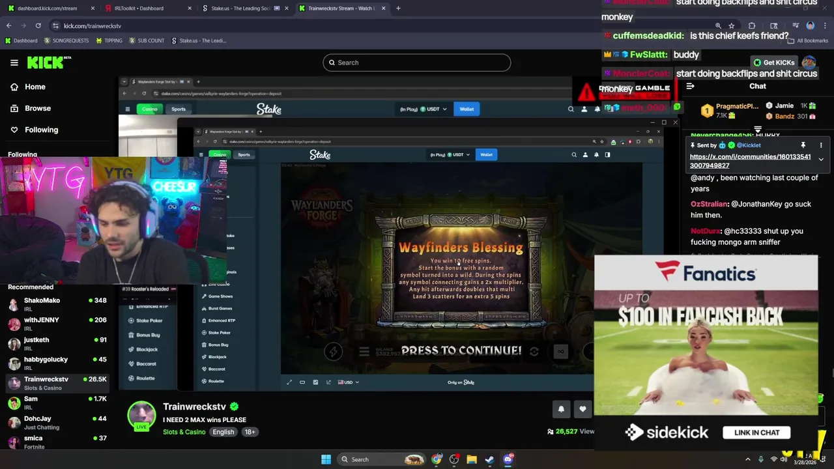The image size is (834, 469).
Task: Click PRESS TO CONTINUE in the slot game
Action: 461,350
